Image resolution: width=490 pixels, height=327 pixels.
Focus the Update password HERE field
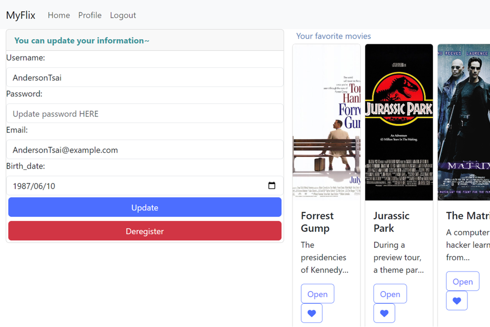pyautogui.click(x=145, y=113)
